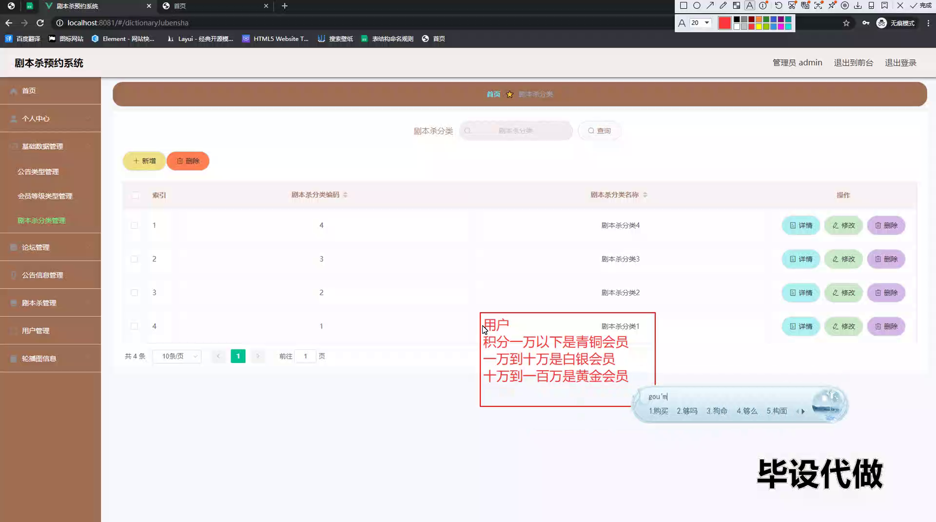Click the bookmark collect icon in capture toolbar
The height and width of the screenshot is (522, 936).
[x=884, y=6]
